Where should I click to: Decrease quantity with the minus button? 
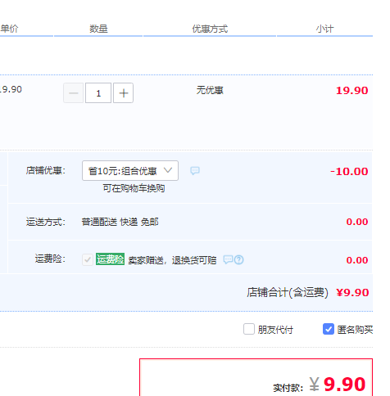coord(73,93)
